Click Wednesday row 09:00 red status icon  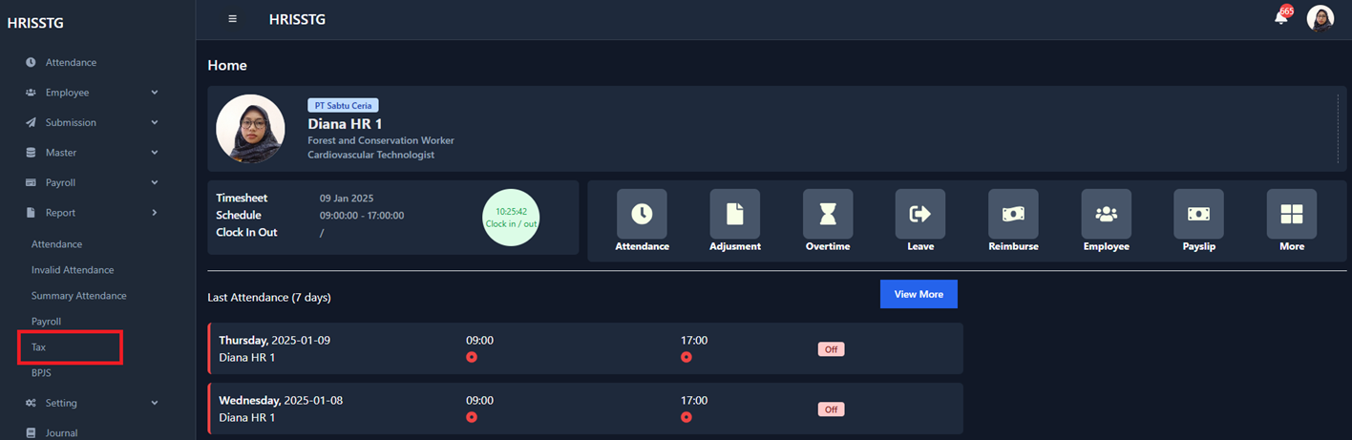pyautogui.click(x=472, y=417)
